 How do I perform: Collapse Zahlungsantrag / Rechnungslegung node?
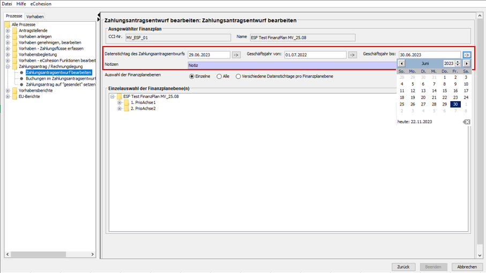8,67
